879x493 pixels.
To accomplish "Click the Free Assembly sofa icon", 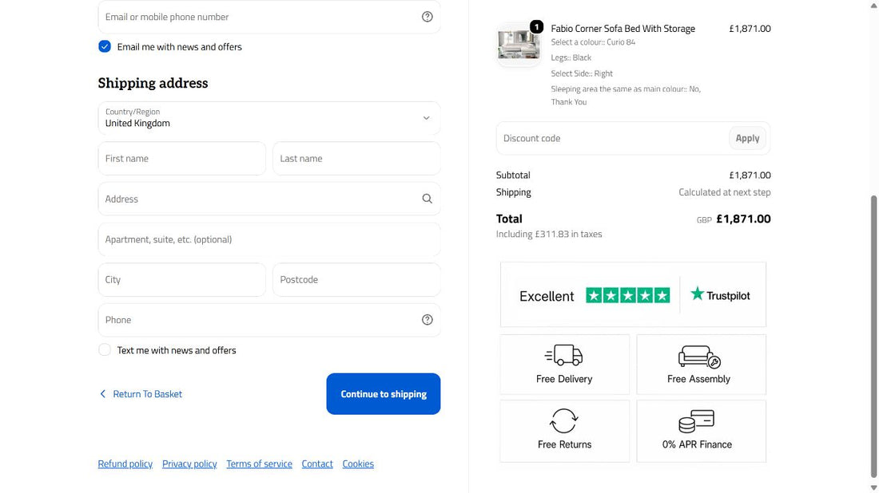I will (x=698, y=356).
